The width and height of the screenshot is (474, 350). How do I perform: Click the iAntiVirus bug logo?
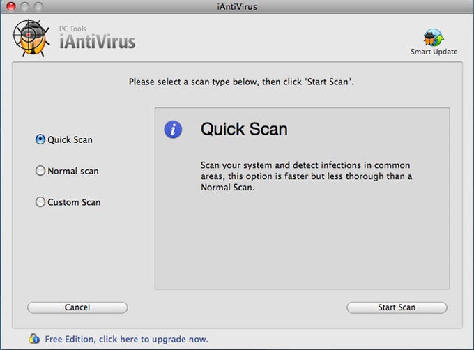tap(31, 38)
